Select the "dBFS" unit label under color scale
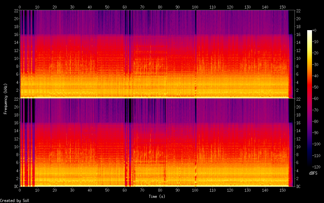Image resolution: width=324 pixels, height=203 pixels. (x=313, y=173)
